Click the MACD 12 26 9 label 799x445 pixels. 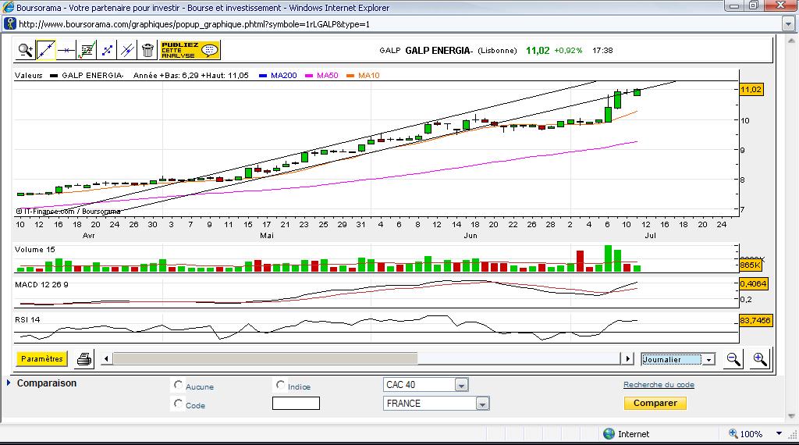(x=41, y=284)
